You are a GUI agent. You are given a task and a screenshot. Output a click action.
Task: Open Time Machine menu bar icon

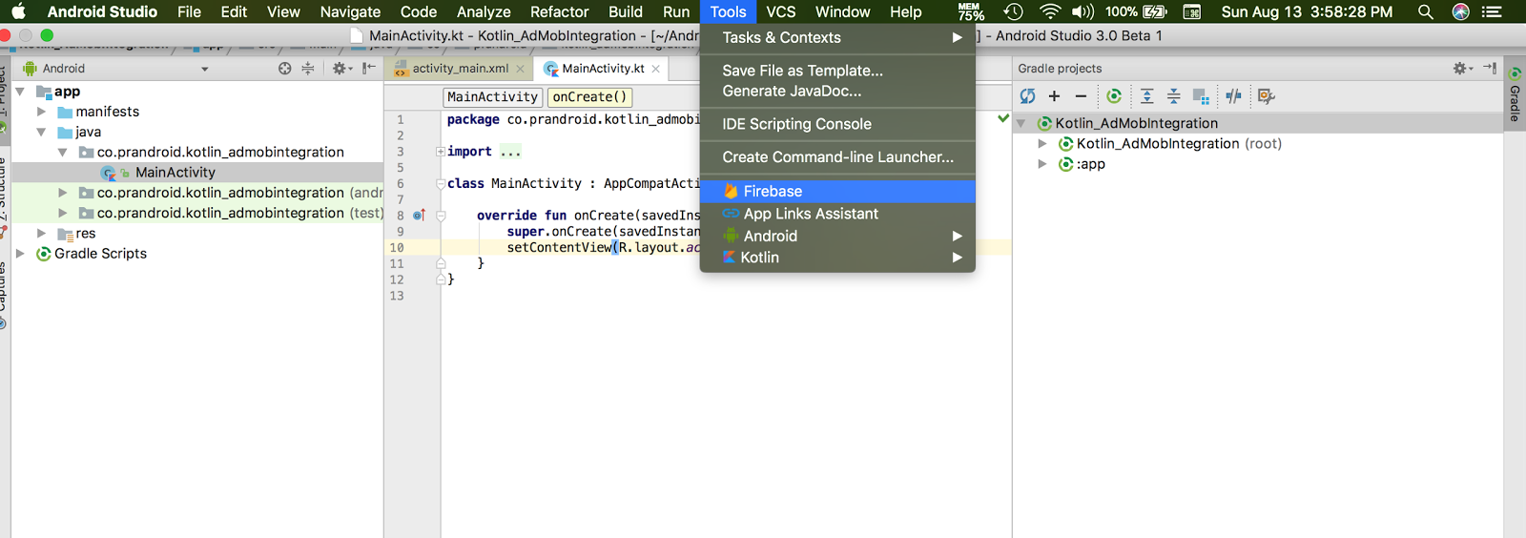1013,11
